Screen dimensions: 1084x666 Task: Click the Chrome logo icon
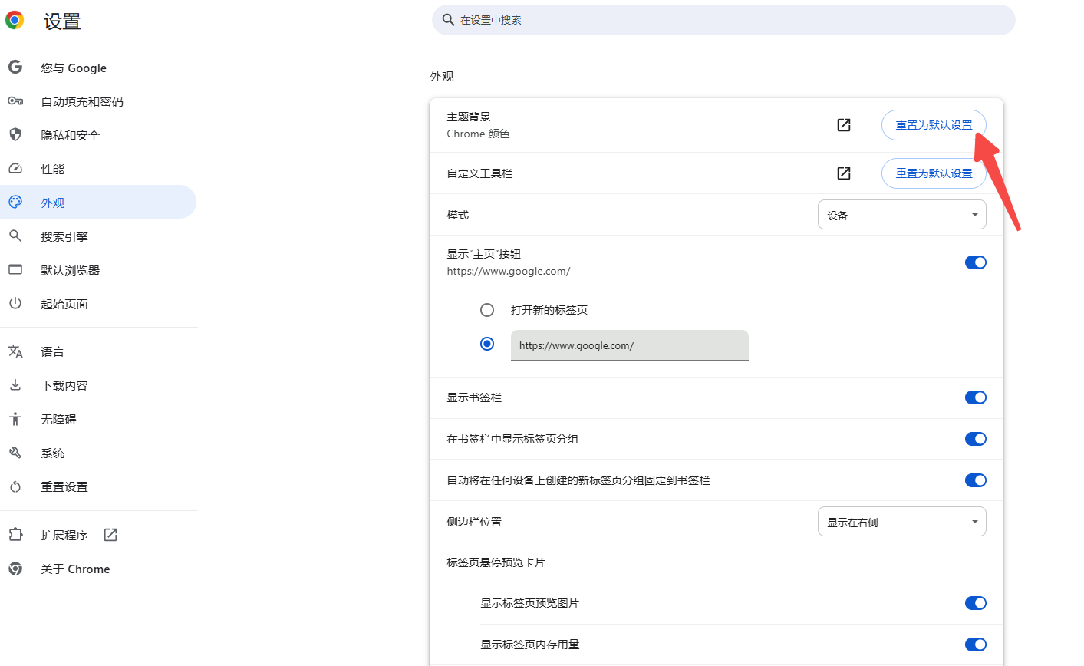pos(15,20)
